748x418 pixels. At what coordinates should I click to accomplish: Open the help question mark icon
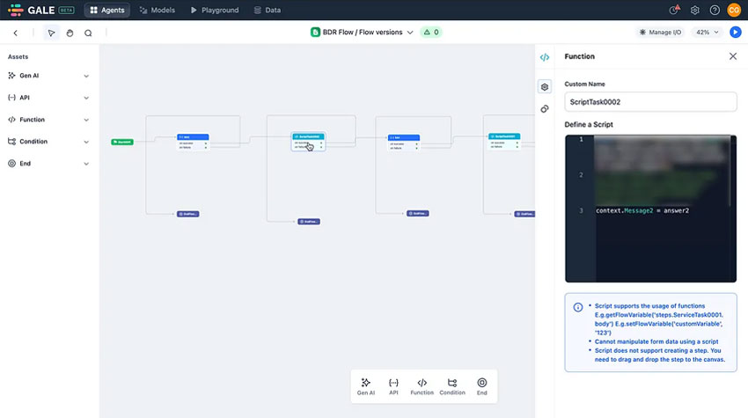click(714, 11)
